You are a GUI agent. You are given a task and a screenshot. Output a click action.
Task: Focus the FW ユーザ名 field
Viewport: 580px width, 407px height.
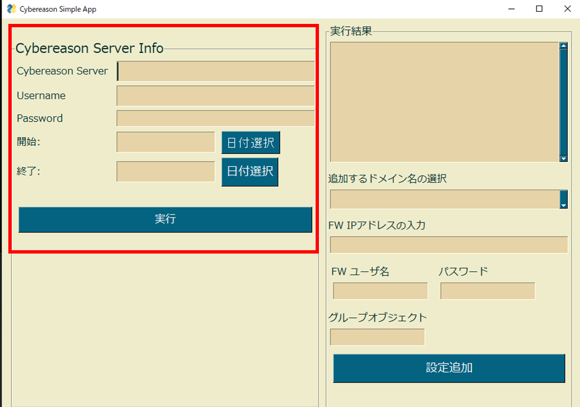pyautogui.click(x=380, y=291)
